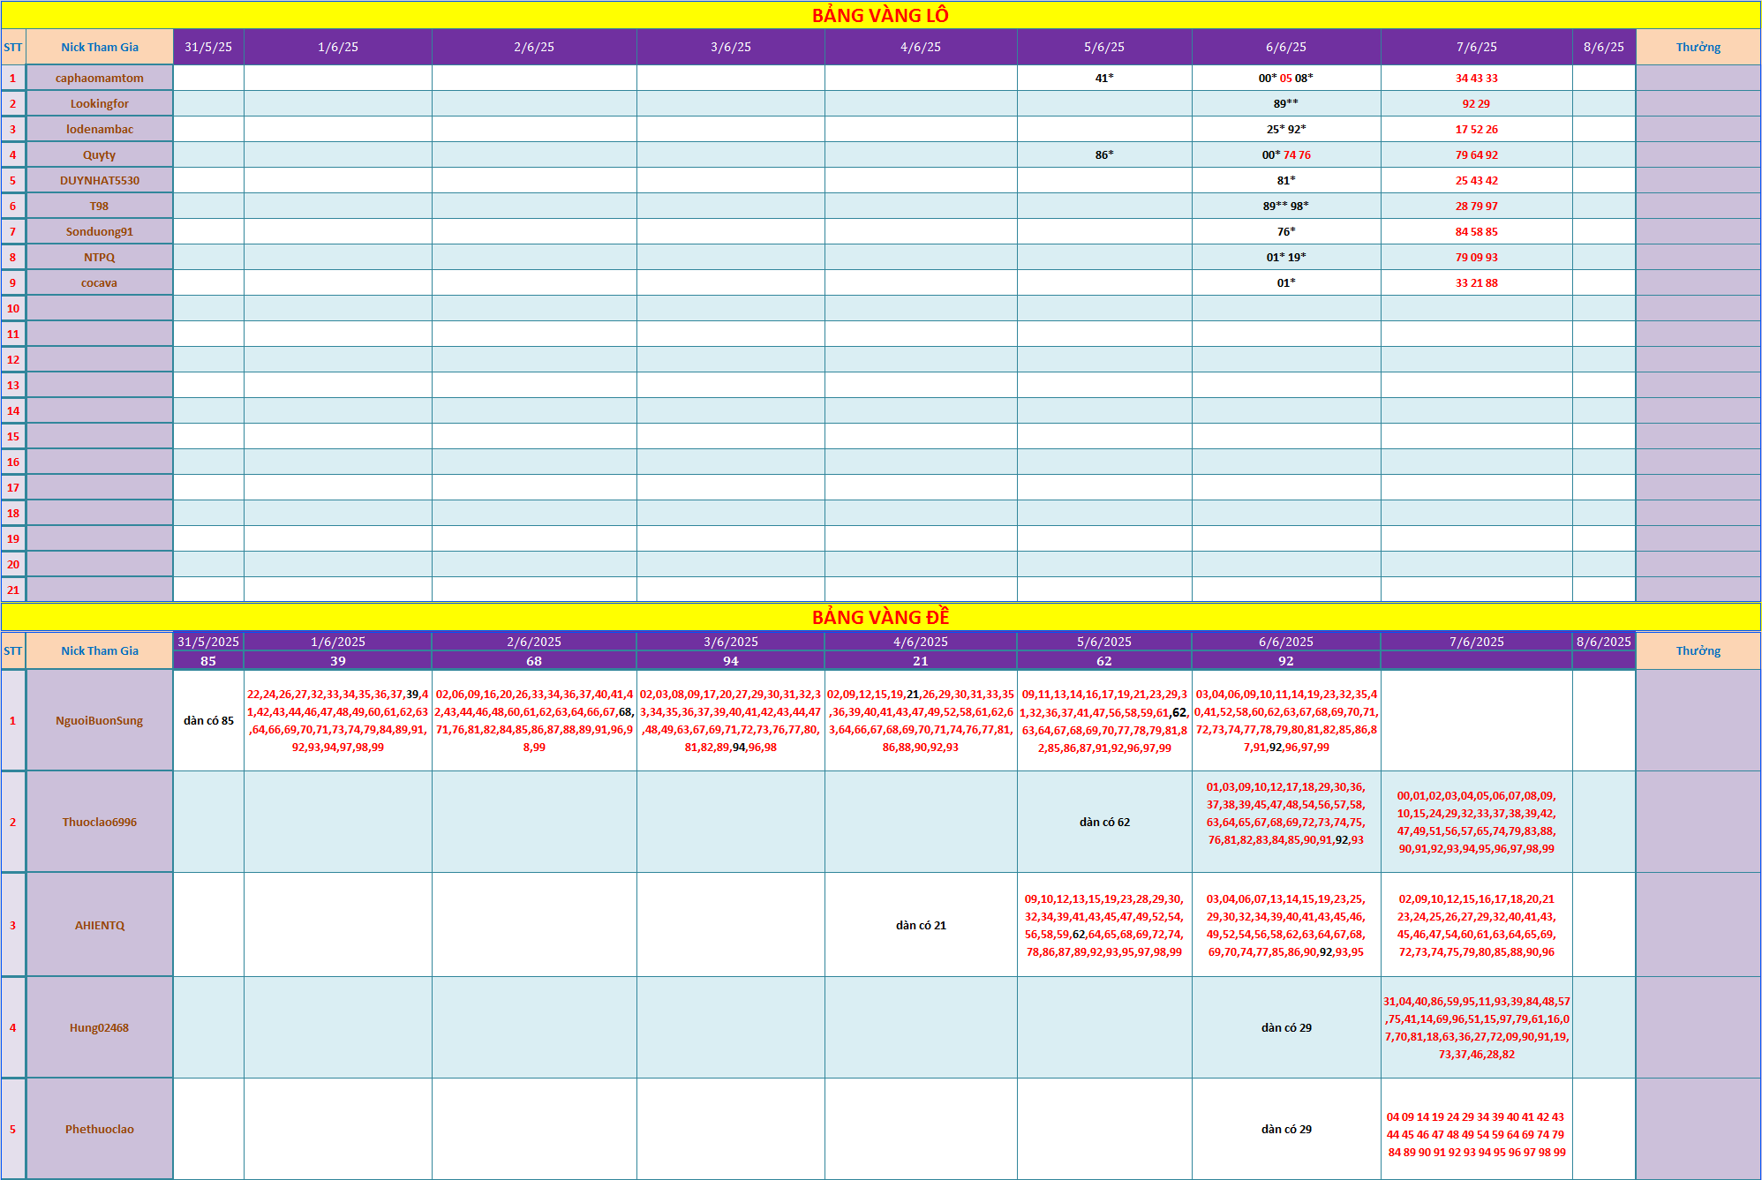Select row number 21 in Lô table

(x=13, y=590)
